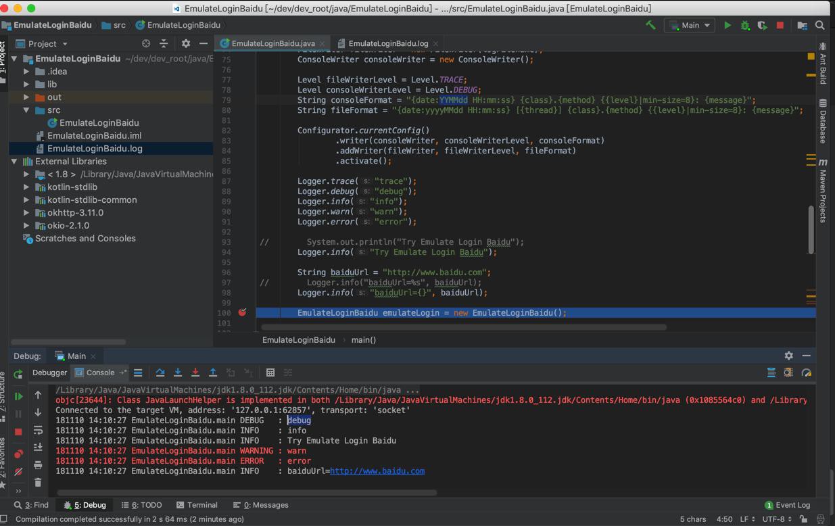Switch to the EmulateLoginBaidu.log editor tab
The width and height of the screenshot is (835, 526).
387,43
